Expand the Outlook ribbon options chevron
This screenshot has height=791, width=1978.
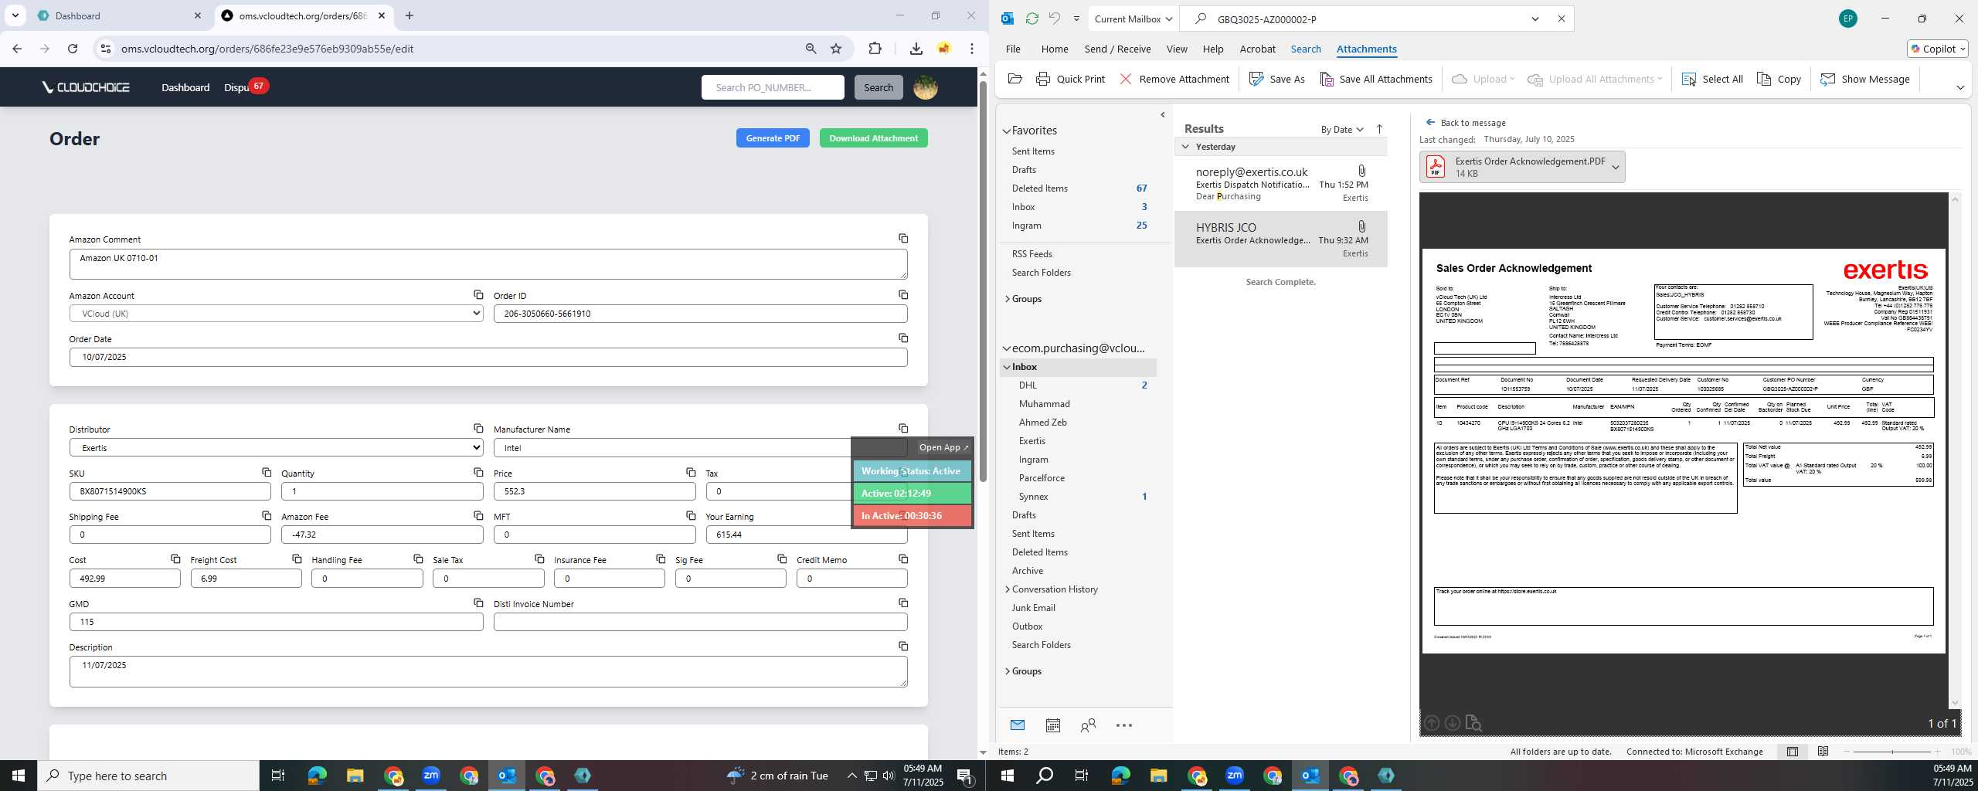click(x=1959, y=87)
